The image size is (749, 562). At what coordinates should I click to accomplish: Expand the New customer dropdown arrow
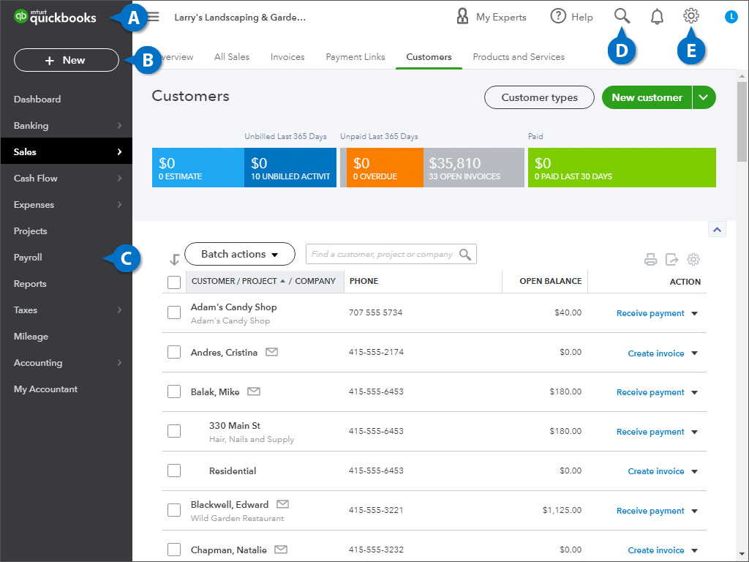[704, 97]
